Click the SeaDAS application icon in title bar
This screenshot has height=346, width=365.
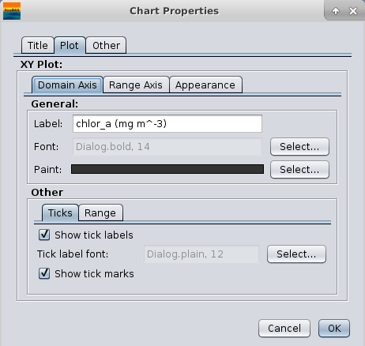tap(12, 11)
